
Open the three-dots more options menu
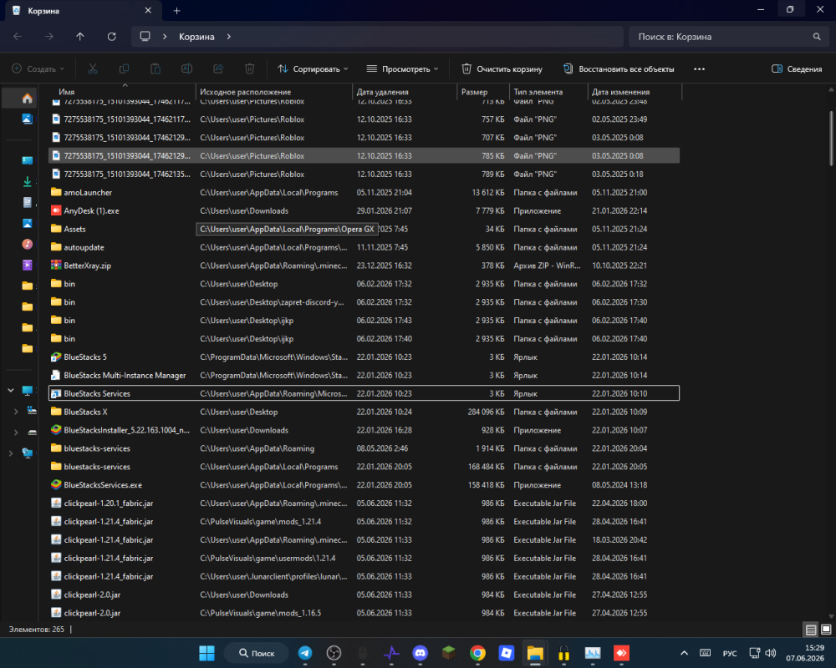tap(699, 68)
